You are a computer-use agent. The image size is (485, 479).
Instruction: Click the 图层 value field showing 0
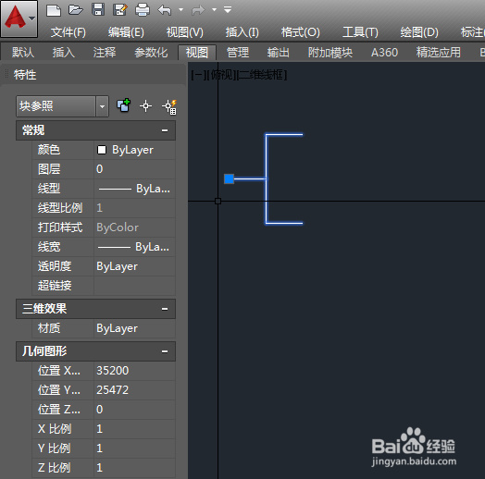(x=134, y=169)
